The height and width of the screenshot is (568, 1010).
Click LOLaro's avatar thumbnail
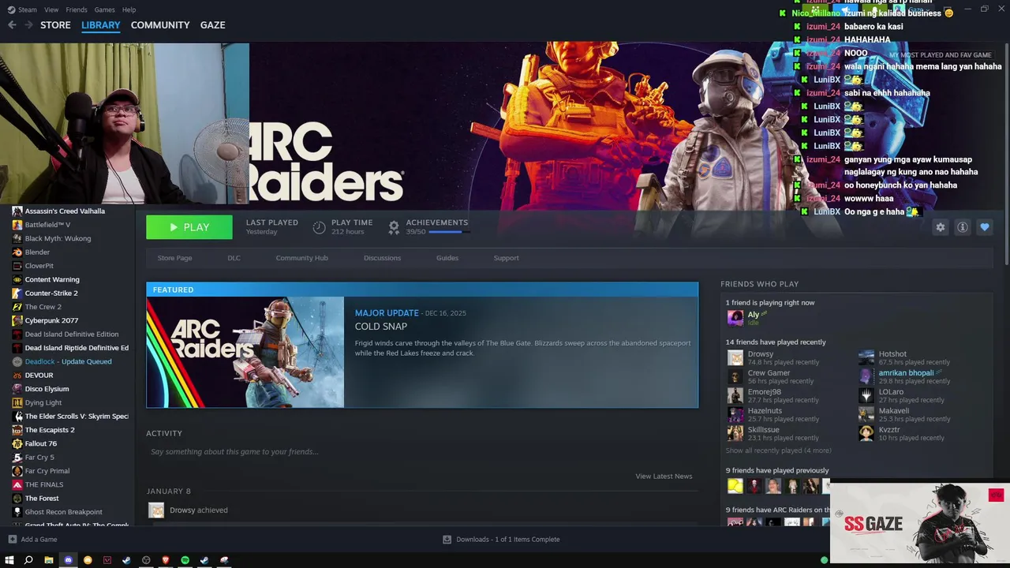[x=866, y=395]
